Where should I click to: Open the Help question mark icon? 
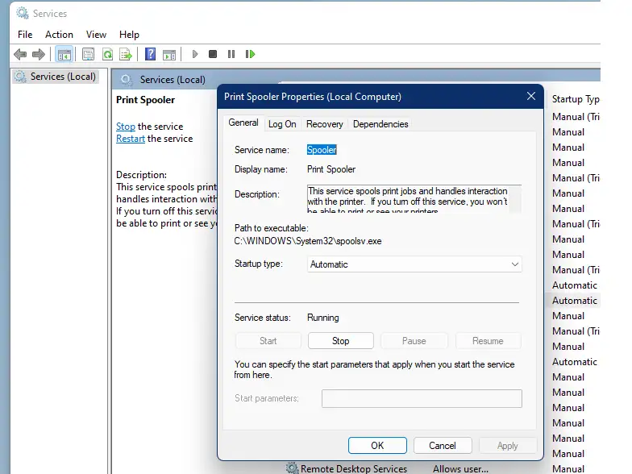150,54
